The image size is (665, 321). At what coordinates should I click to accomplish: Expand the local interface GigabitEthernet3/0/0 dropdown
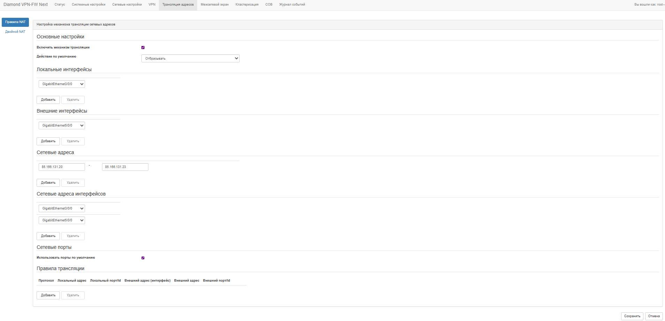pos(62,84)
